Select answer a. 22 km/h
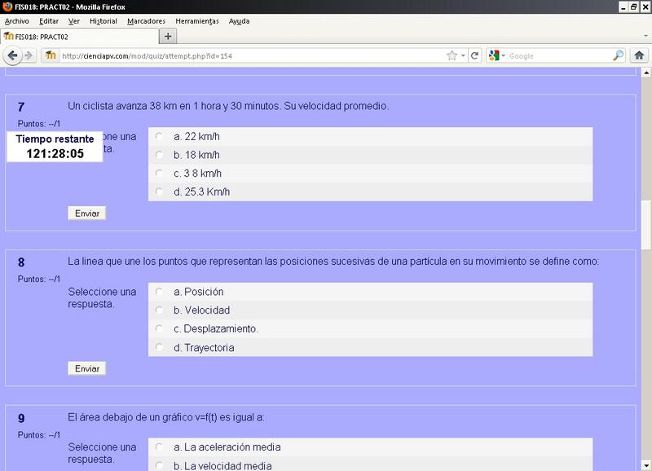Viewport: 652px width, 471px height. click(x=159, y=136)
